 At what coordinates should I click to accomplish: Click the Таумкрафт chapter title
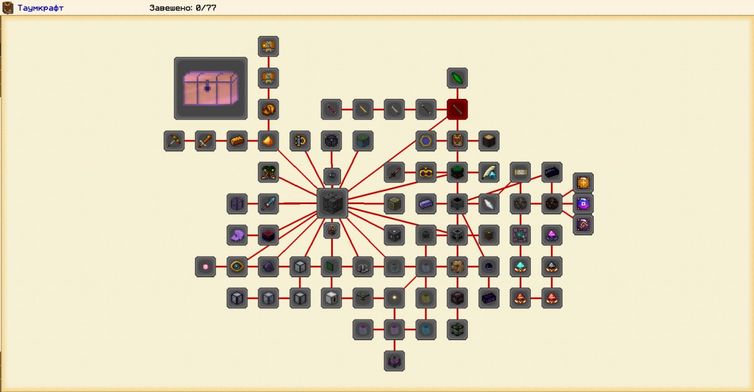(40, 8)
